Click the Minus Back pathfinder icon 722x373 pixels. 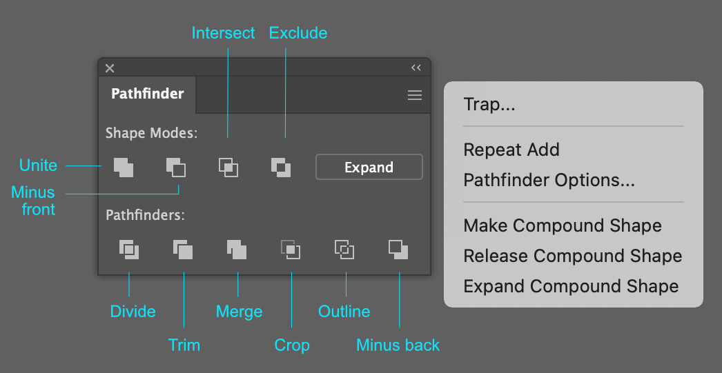tap(398, 249)
